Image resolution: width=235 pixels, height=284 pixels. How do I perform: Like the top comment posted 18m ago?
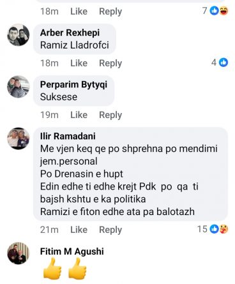[x=79, y=11]
